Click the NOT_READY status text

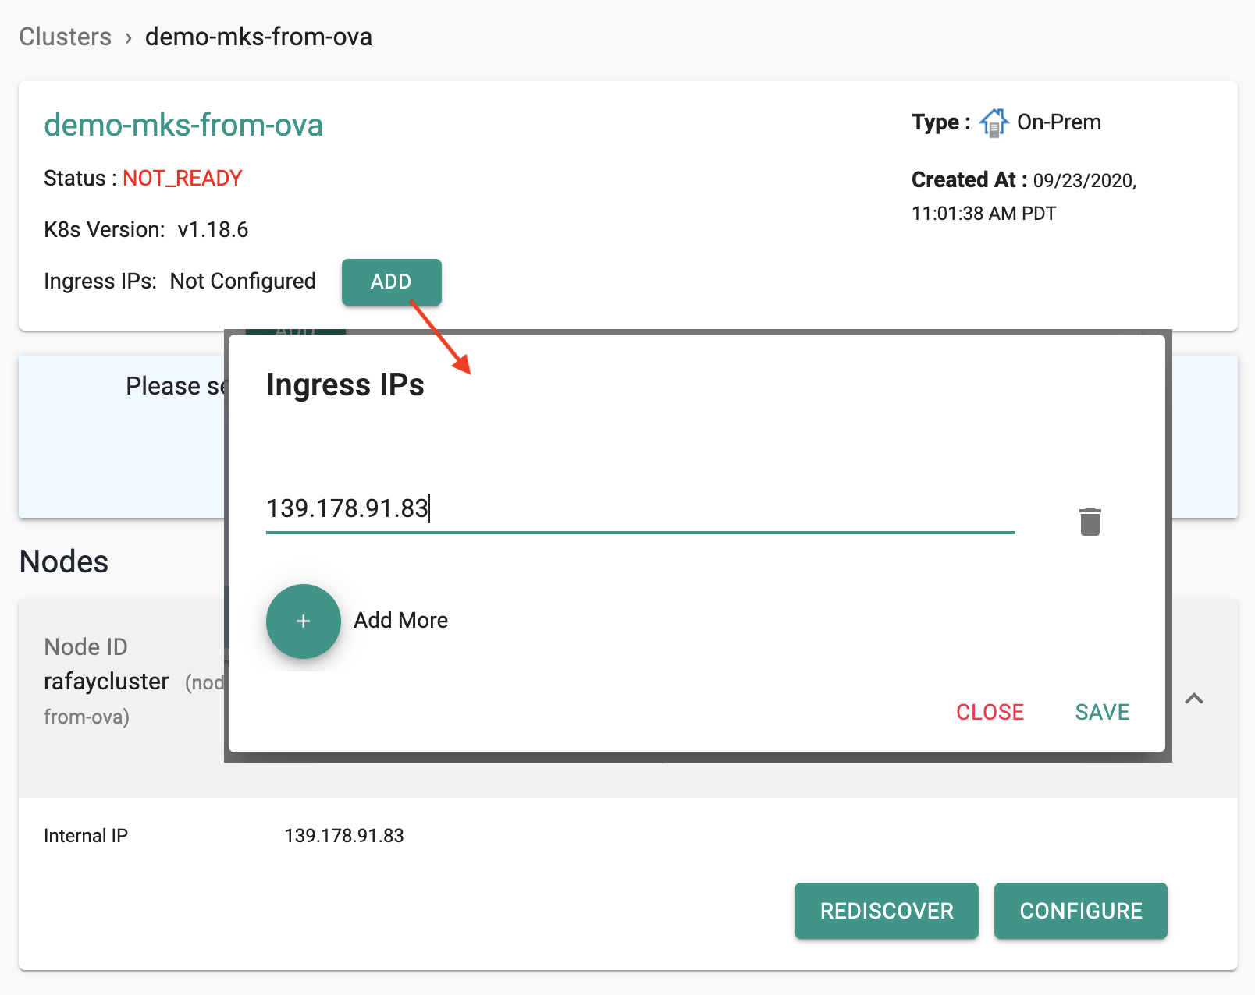[183, 179]
